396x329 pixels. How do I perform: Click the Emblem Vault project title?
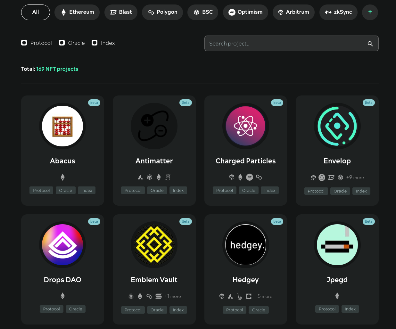tap(154, 280)
